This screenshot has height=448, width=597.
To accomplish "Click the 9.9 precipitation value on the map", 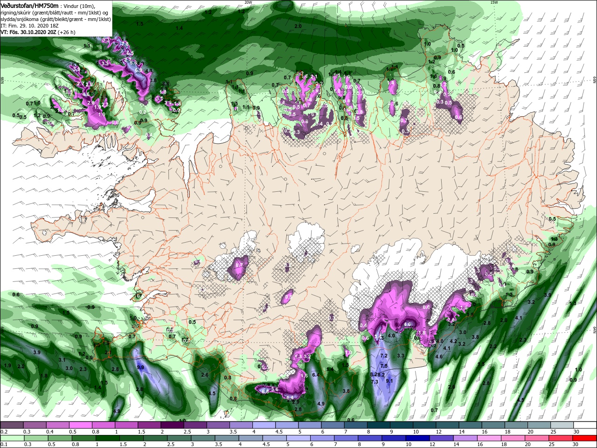I will click(140, 368).
